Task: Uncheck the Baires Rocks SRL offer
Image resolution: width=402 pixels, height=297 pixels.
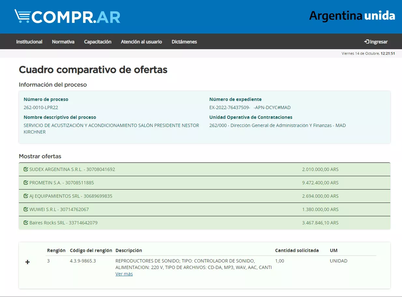Action: coord(26,223)
